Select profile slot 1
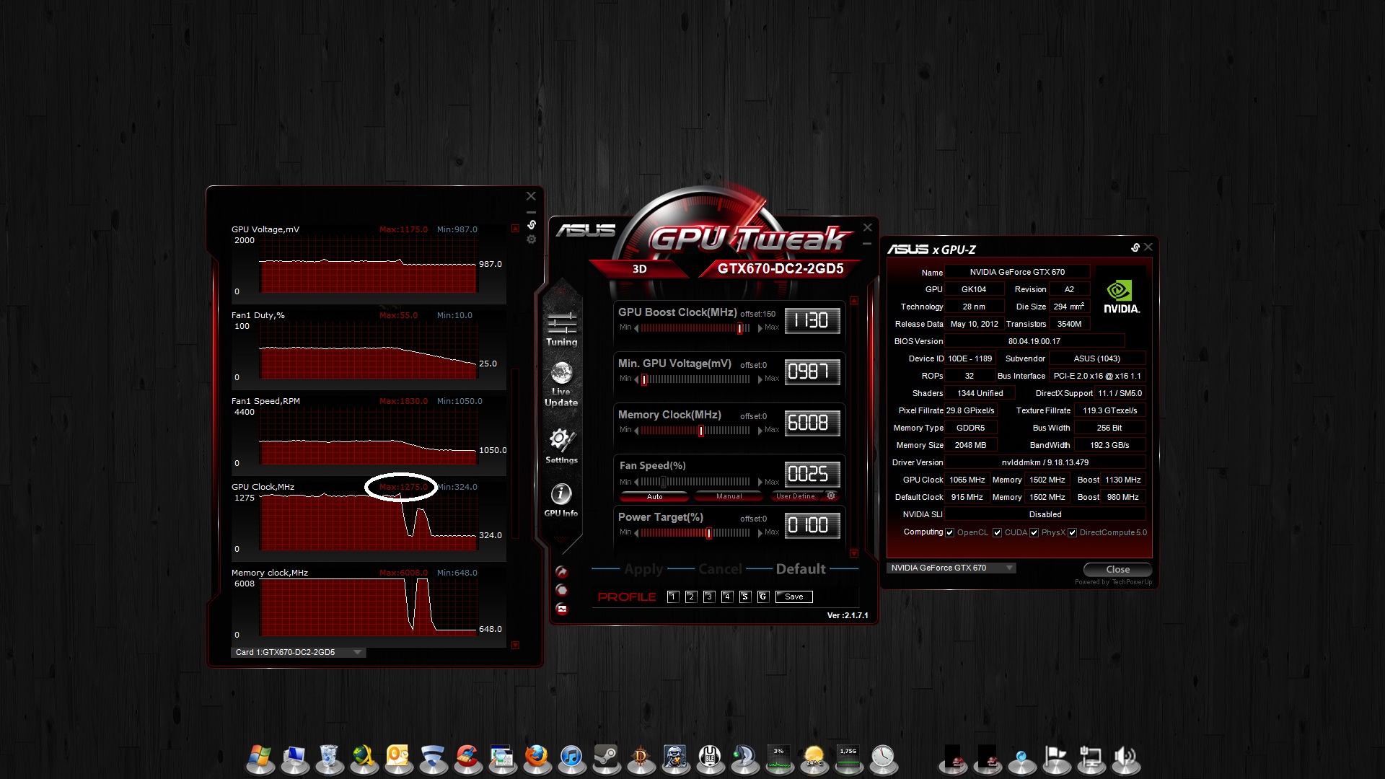The image size is (1385, 779). coord(673,597)
